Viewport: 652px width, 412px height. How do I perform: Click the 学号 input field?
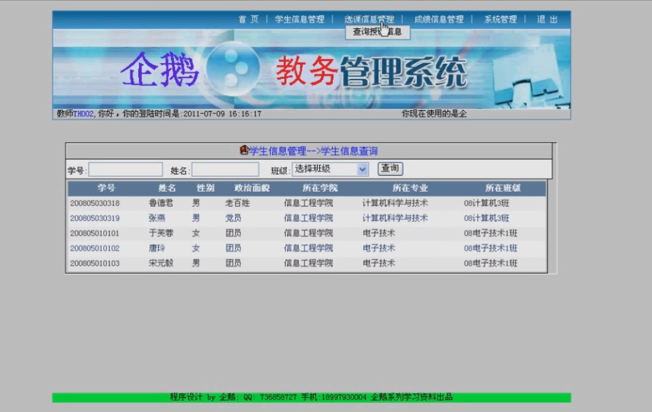tap(126, 170)
